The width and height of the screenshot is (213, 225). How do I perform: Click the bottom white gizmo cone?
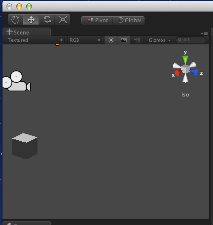(x=185, y=78)
